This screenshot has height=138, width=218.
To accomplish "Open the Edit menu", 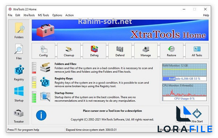I will pyautogui.click(x=18, y=15).
